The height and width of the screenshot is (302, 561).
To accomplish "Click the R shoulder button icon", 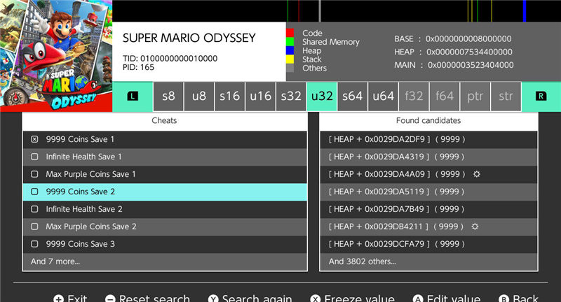I will (x=541, y=96).
